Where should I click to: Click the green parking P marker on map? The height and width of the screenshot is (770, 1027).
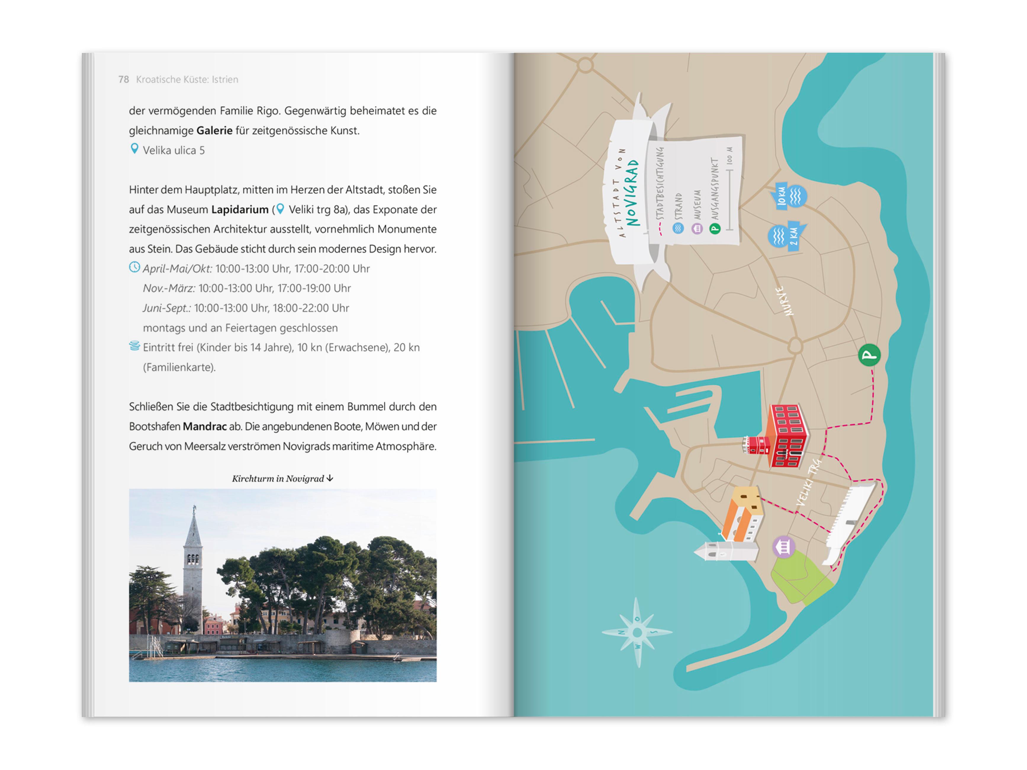pyautogui.click(x=869, y=355)
